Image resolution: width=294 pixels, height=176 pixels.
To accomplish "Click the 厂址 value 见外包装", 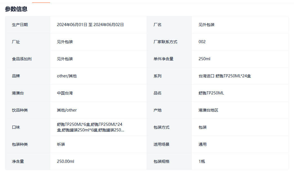I will click(65, 42).
